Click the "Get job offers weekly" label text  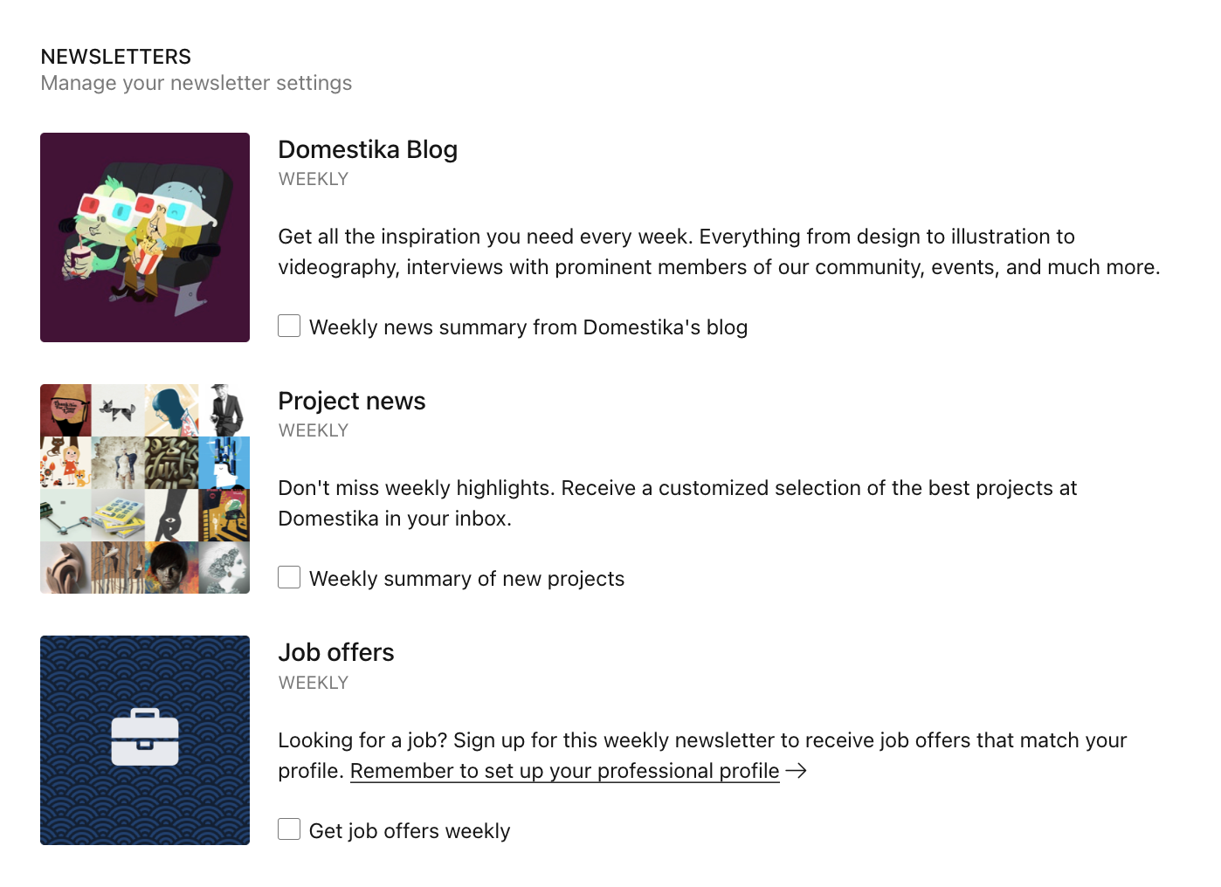click(410, 831)
